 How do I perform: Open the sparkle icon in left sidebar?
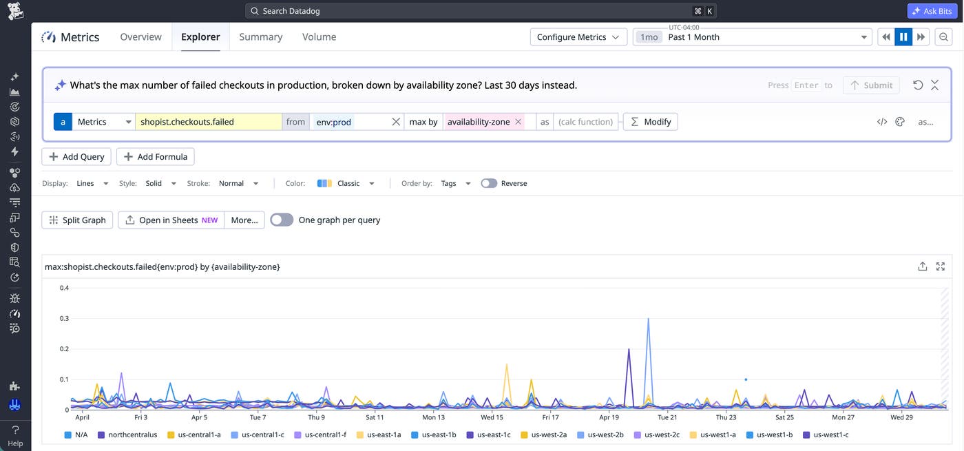click(15, 77)
